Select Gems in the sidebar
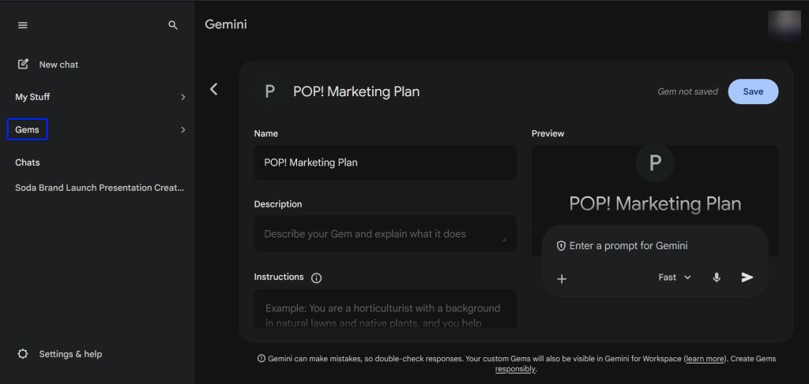The height and width of the screenshot is (384, 809). point(28,129)
